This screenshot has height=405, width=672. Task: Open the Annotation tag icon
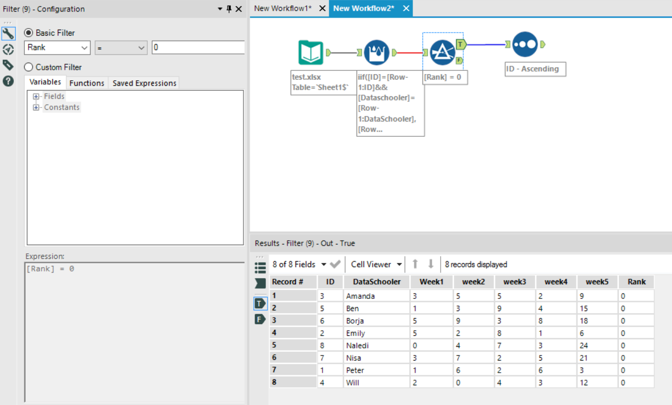click(8, 65)
